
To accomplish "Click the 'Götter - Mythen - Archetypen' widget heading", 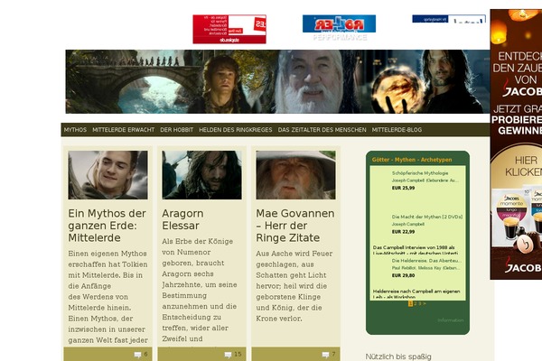I will click(412, 160).
